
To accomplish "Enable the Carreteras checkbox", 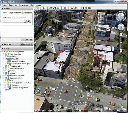I will (x=6, y=56).
